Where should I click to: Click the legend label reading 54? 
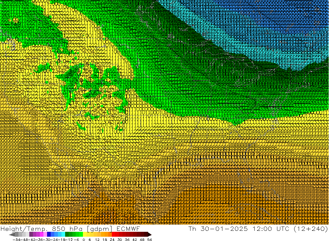pos(150,239)
